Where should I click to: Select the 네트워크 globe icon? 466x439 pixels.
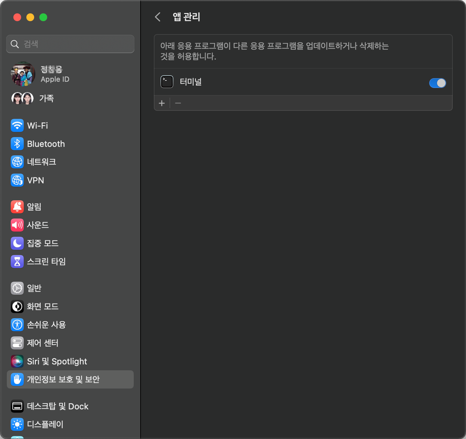[17, 162]
